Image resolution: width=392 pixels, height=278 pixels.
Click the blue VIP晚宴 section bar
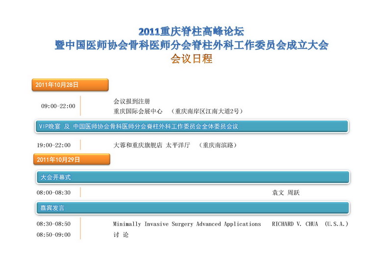(192, 127)
